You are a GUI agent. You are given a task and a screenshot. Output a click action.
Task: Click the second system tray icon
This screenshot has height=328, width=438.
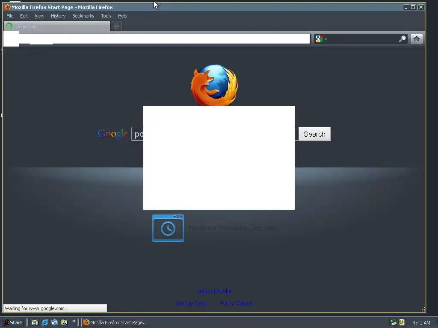[x=402, y=322]
